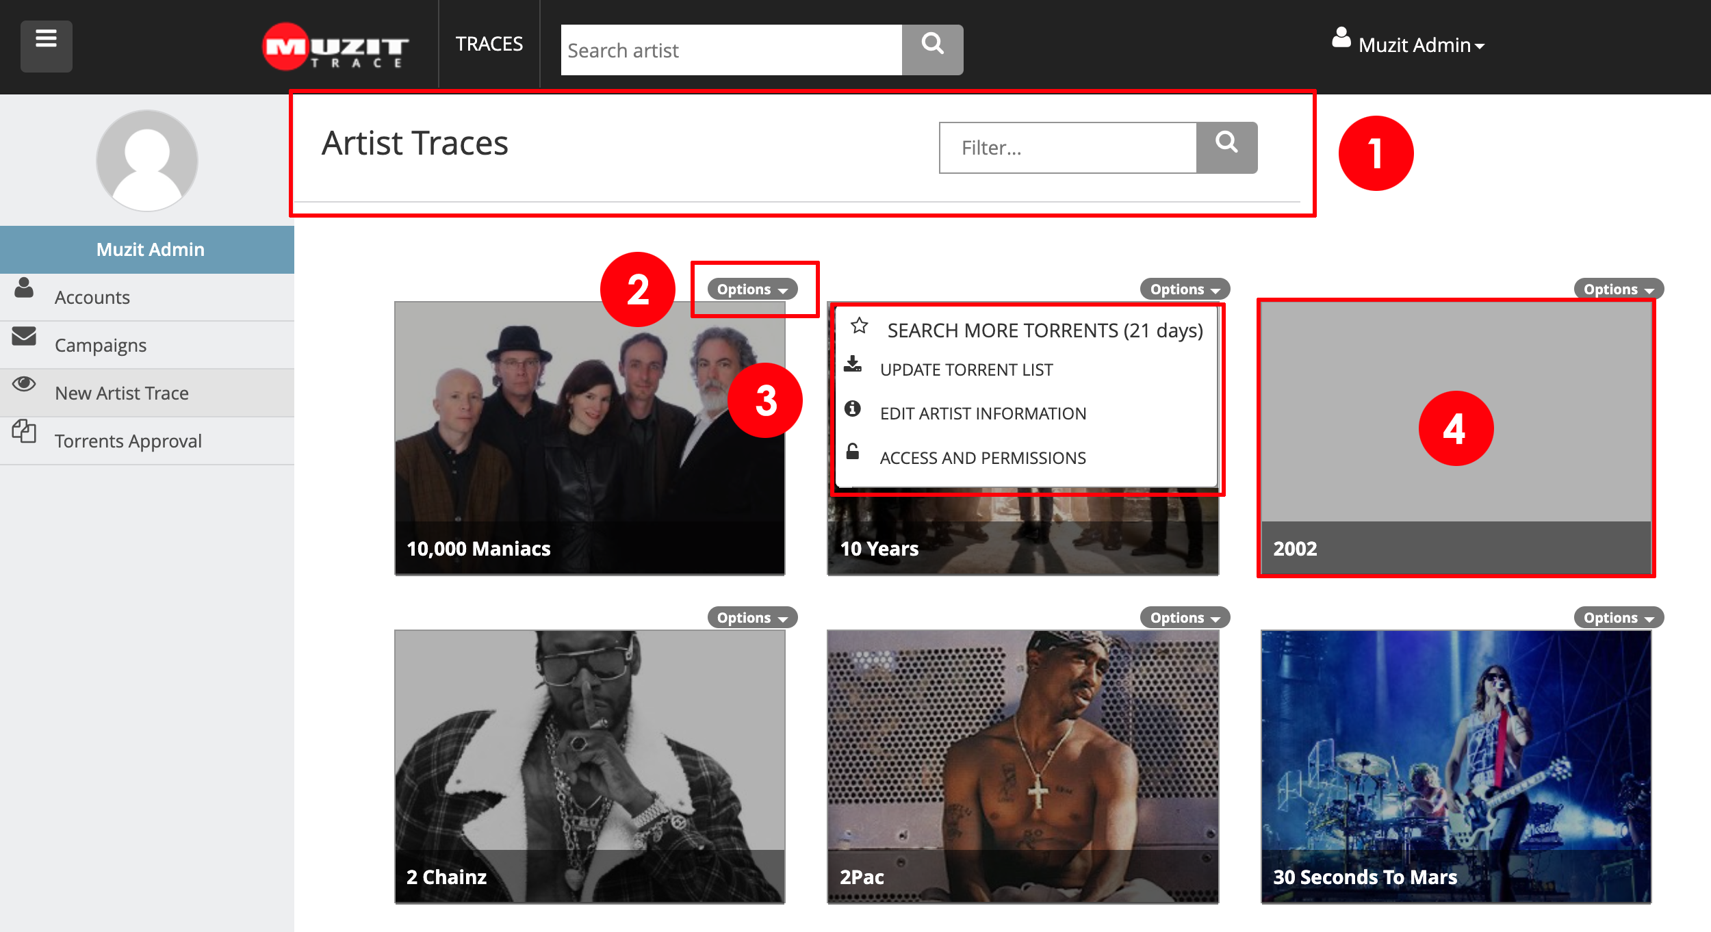Click the Muzit Trace logo
1711x932 pixels.
click(335, 47)
